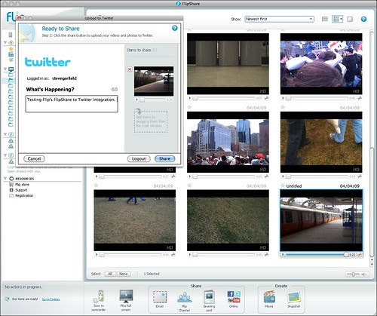Click the playback slider under the Untitled video
Image resolution: width=377 pixels, height=316 pixels.
317,255
